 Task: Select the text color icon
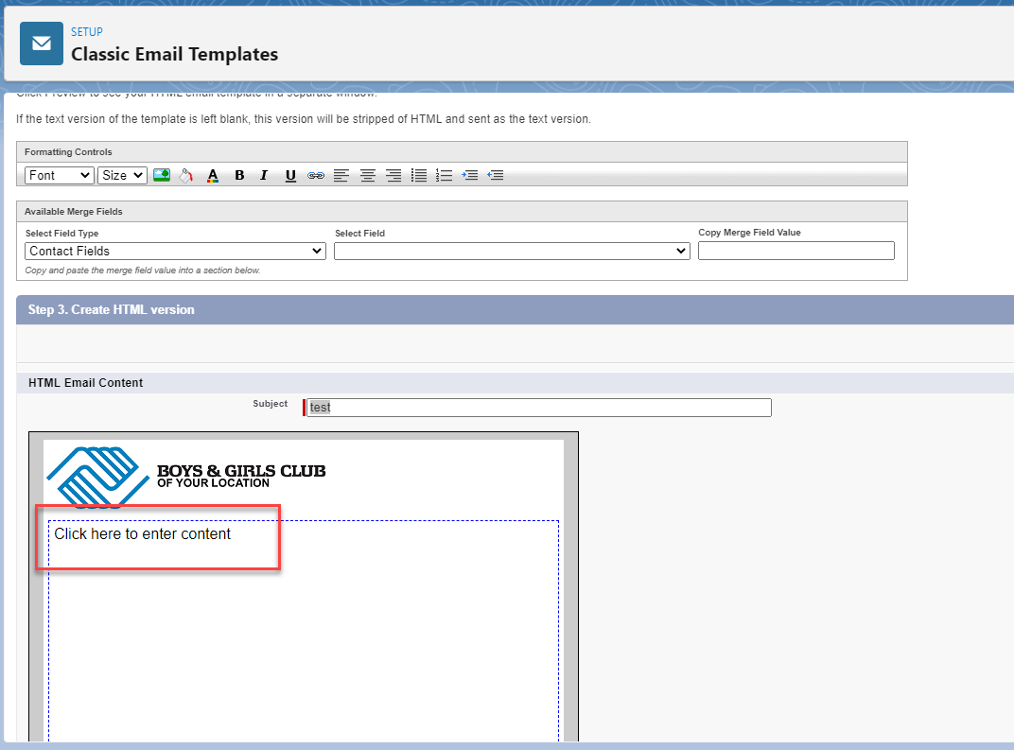coord(213,175)
